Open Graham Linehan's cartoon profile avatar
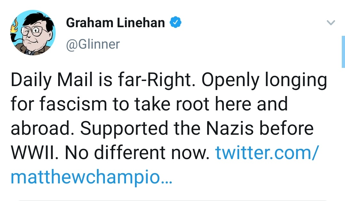 pos(33,33)
